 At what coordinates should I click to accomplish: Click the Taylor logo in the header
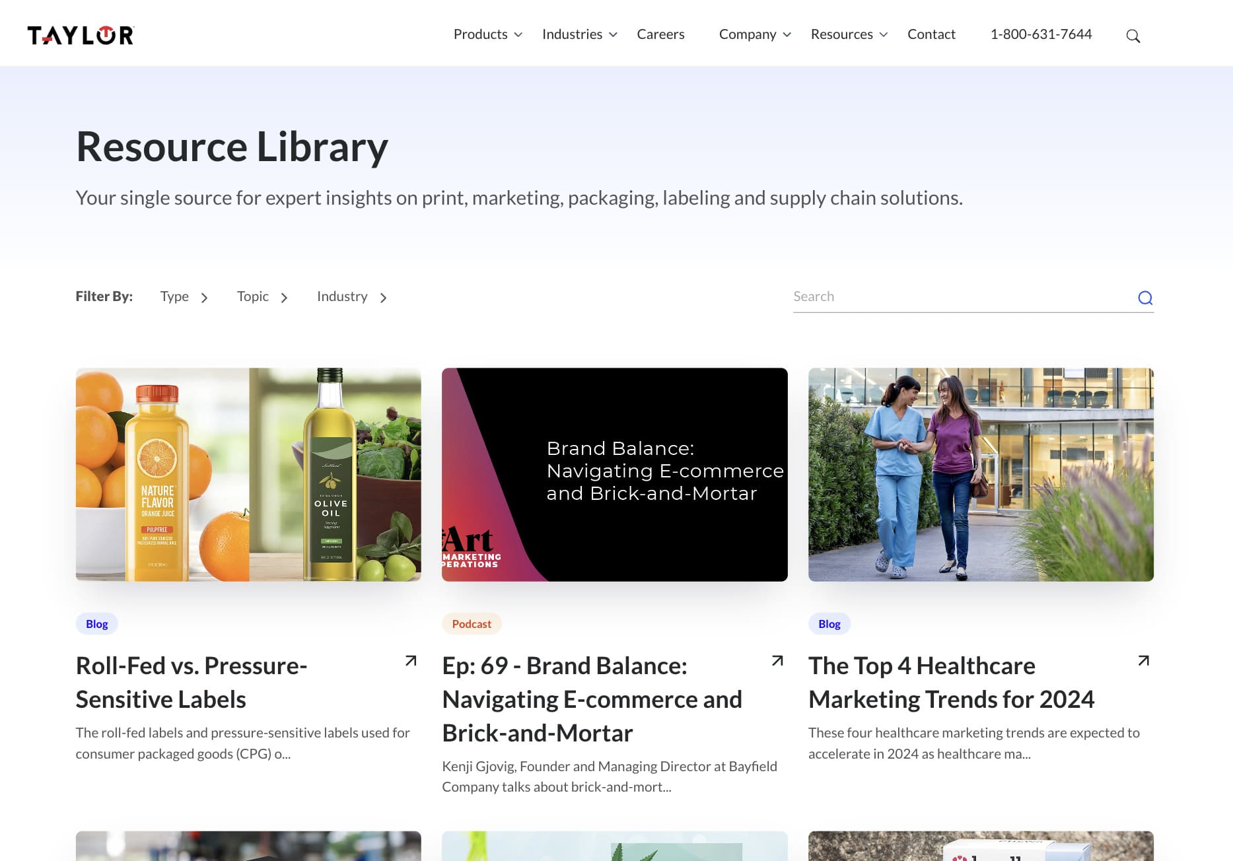[79, 34]
